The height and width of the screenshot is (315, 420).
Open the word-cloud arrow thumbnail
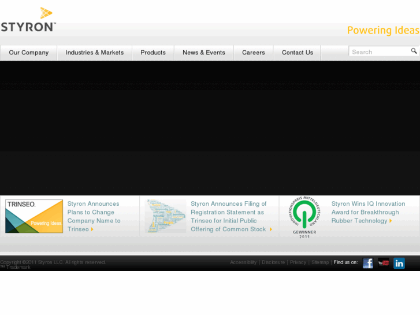(166, 216)
